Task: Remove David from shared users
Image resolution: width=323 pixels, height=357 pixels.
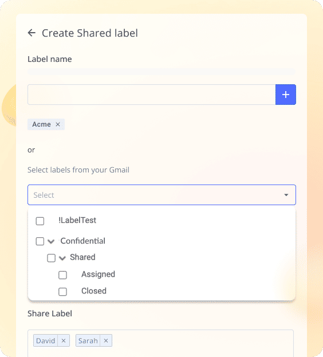Action: pyautogui.click(x=64, y=340)
